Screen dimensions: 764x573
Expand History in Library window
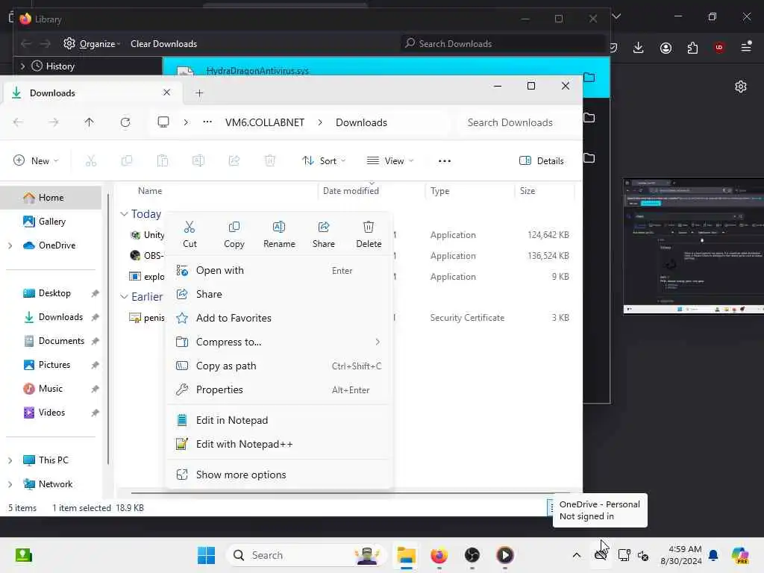point(22,66)
